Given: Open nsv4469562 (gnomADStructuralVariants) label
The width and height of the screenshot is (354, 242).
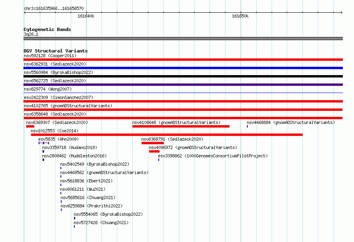Looking at the screenshot, I should 104,172.
